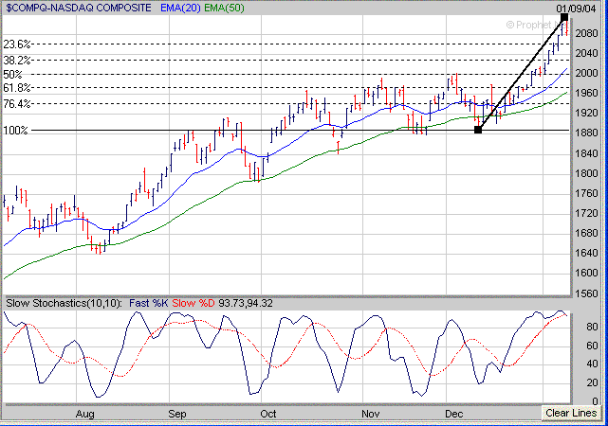Select the lower trendline endpoint handle near 1880
The image size is (608, 426).
click(478, 130)
